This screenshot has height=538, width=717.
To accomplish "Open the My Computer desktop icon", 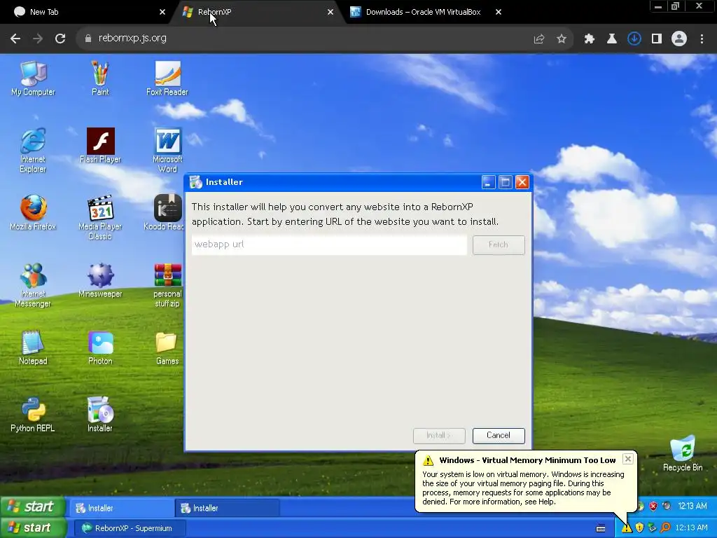I will pos(33,78).
